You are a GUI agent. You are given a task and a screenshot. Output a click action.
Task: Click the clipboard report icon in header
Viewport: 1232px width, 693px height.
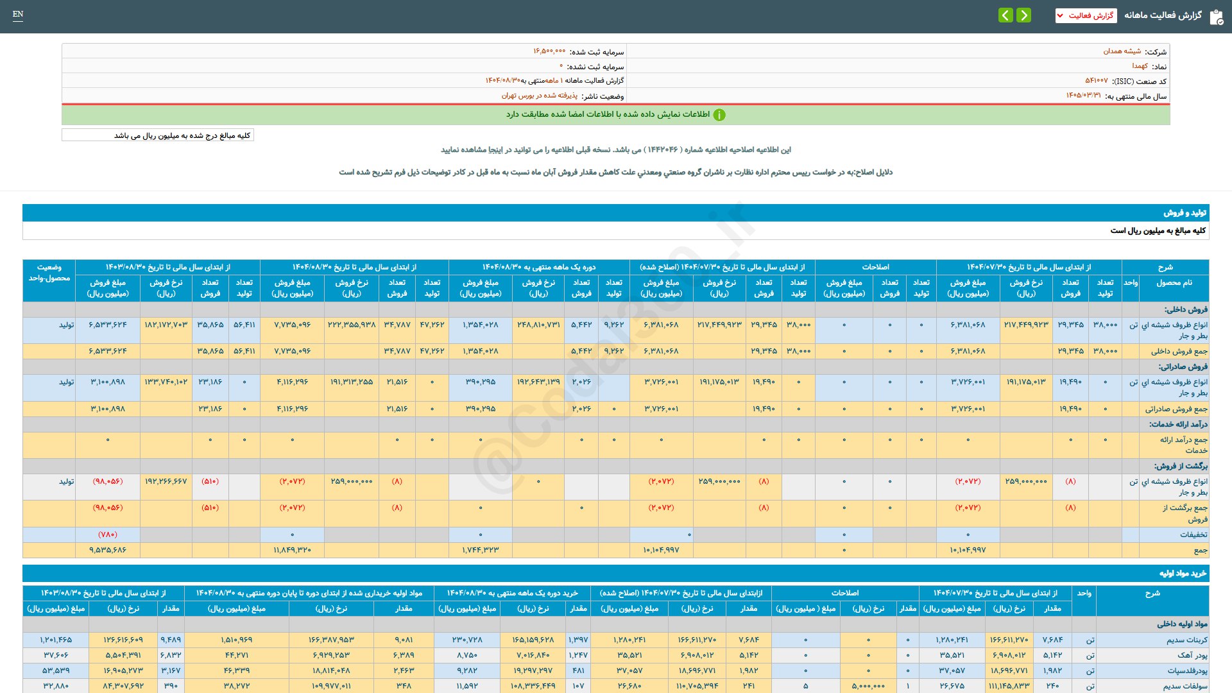click(x=1216, y=17)
